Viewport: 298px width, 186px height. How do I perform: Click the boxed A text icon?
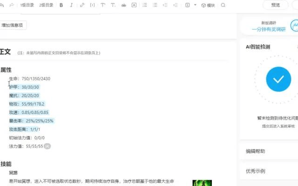(134, 5)
